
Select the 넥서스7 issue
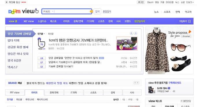click(x=12, y=67)
